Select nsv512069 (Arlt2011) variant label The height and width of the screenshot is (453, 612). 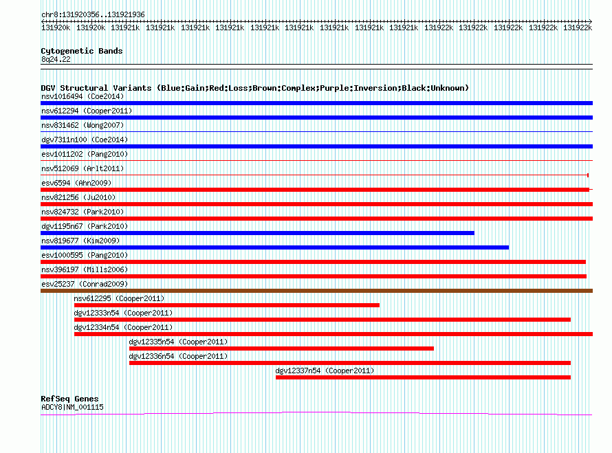[83, 168]
